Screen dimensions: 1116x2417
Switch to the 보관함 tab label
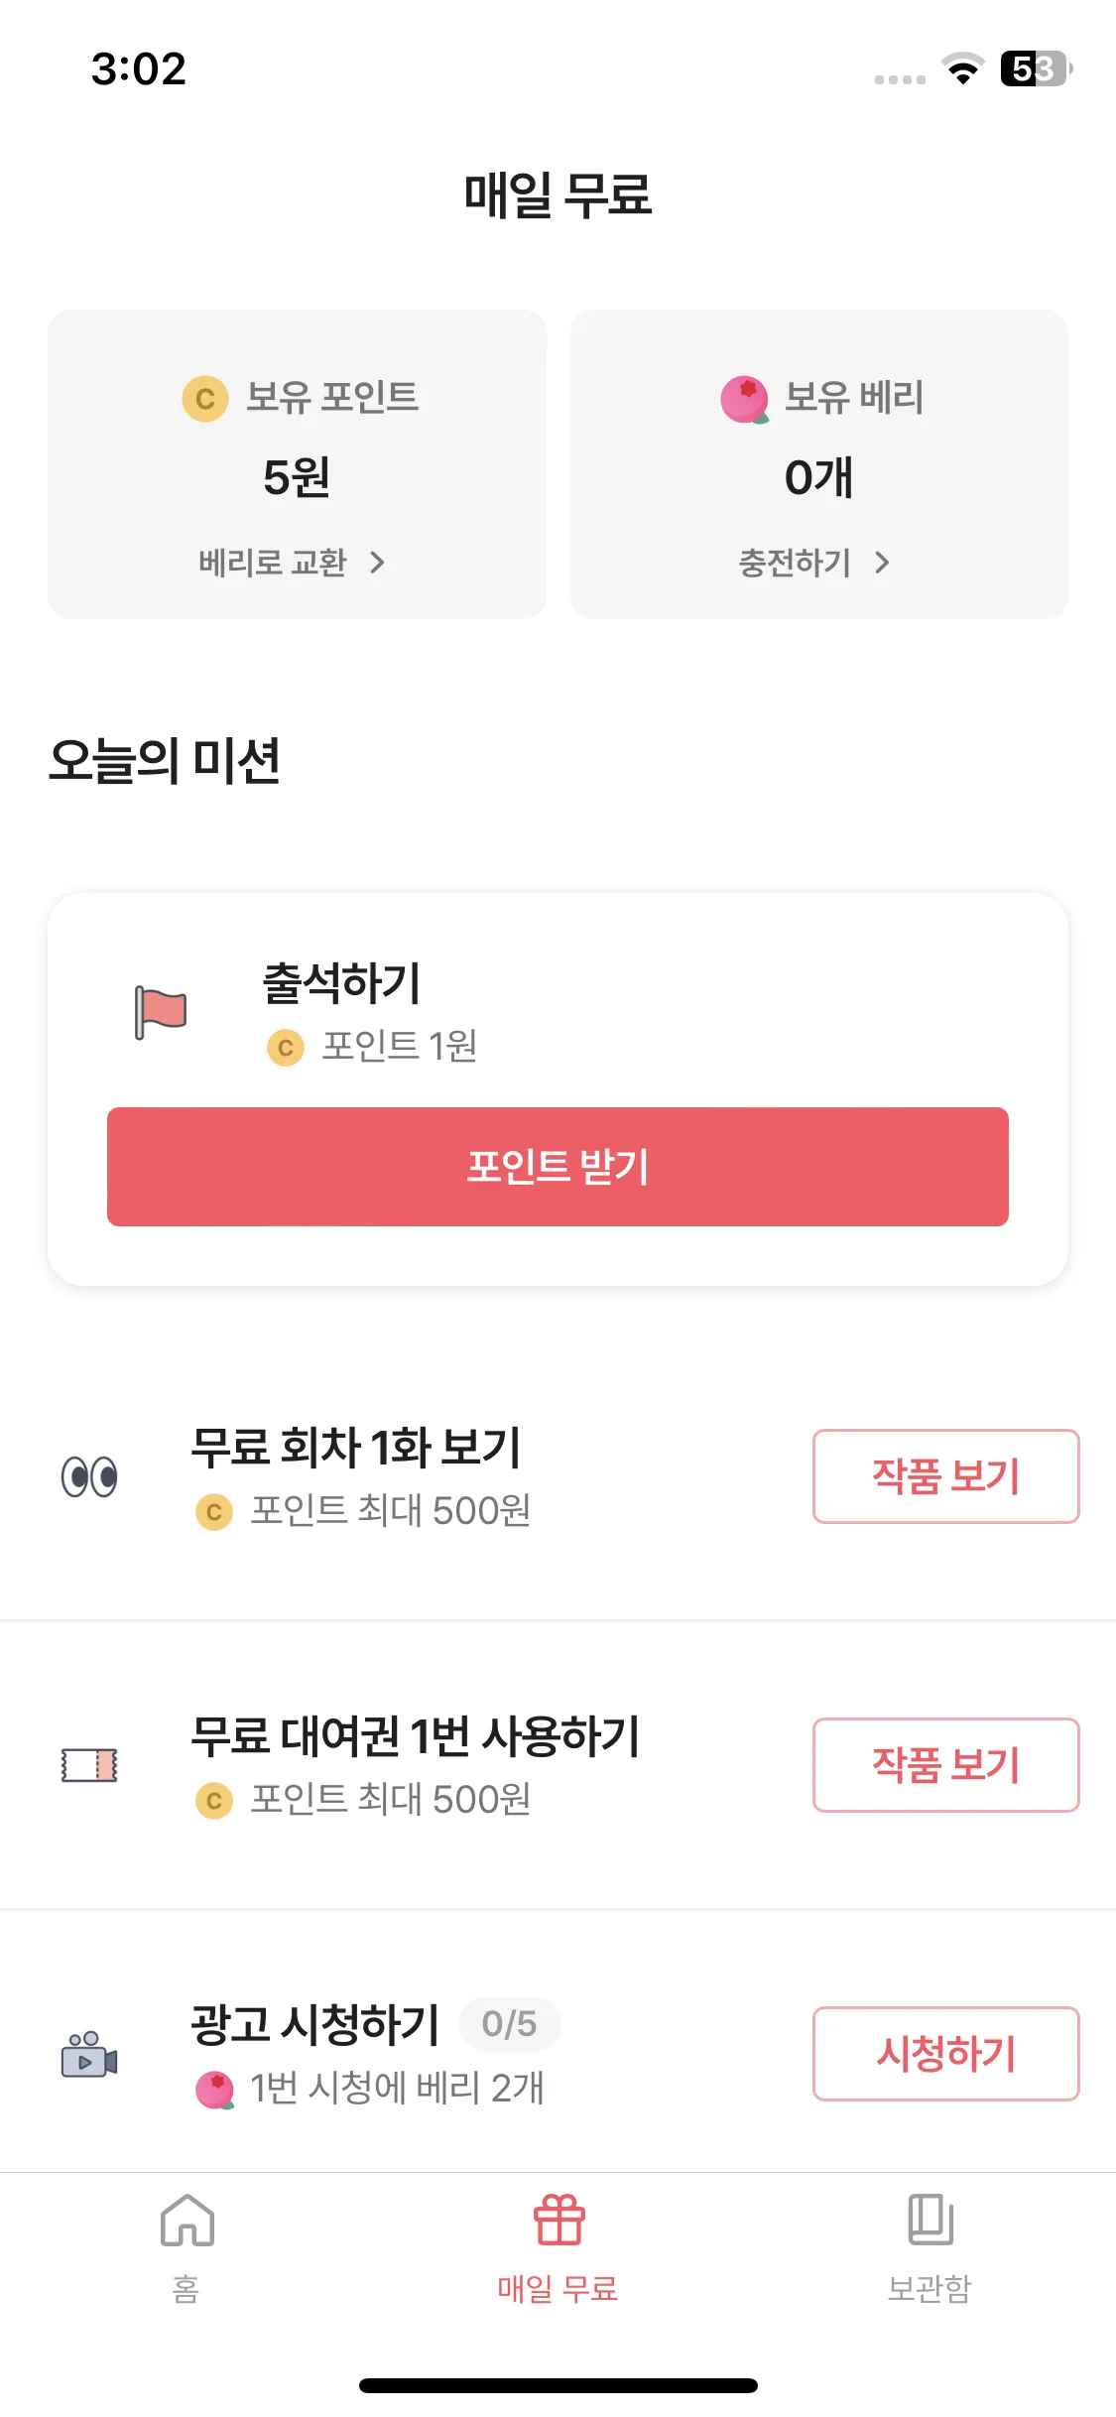click(x=930, y=2289)
